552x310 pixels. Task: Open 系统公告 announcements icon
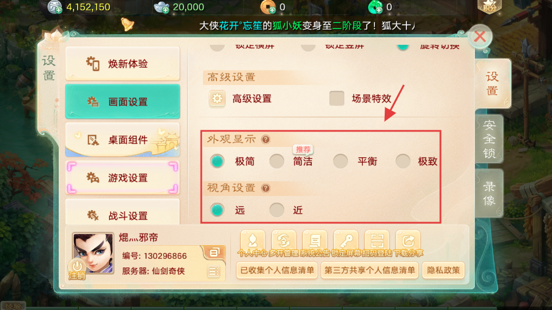coord(315,241)
